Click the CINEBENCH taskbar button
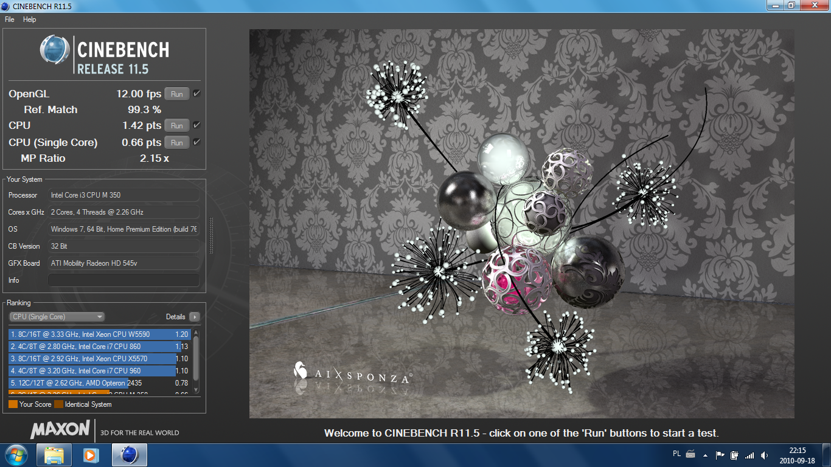This screenshot has height=467, width=831. pyautogui.click(x=128, y=455)
